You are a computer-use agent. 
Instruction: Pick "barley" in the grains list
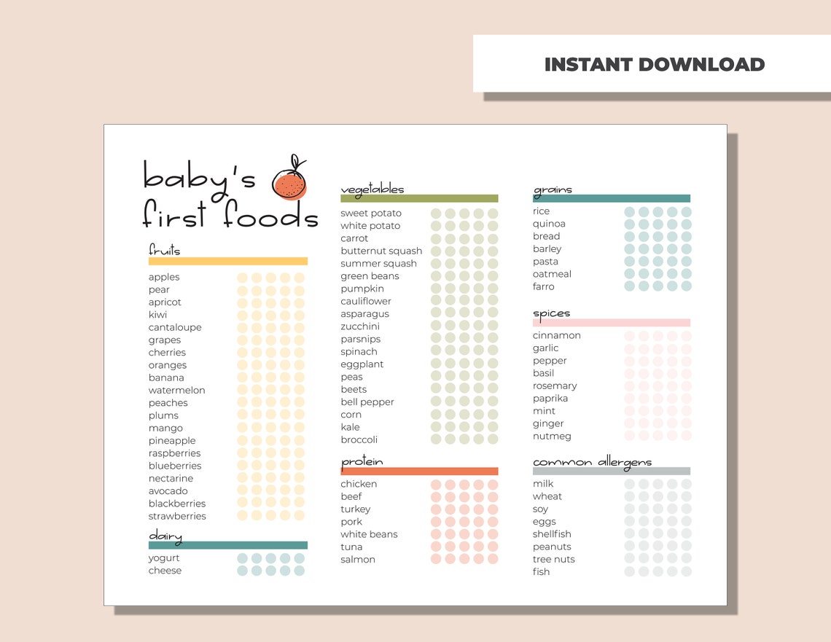547,249
